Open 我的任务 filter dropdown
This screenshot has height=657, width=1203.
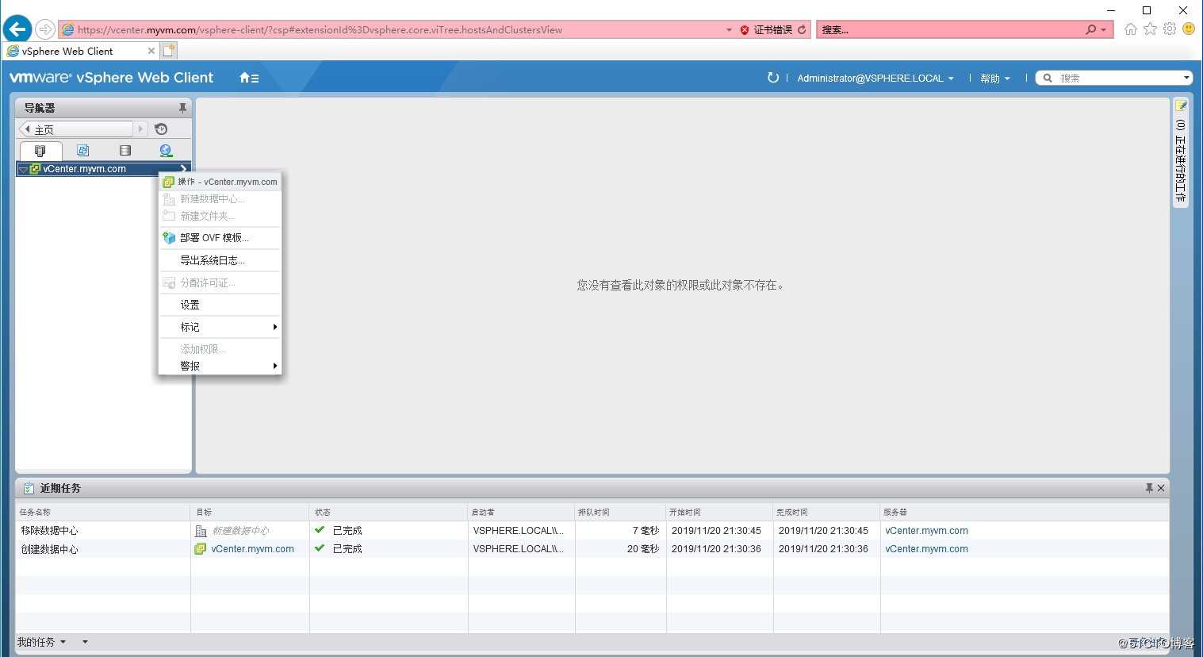tap(42, 642)
